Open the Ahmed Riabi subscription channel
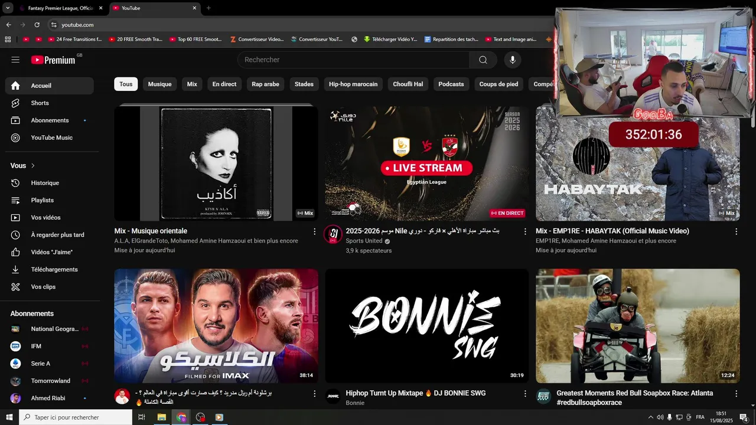This screenshot has width=756, height=425. coord(50,398)
